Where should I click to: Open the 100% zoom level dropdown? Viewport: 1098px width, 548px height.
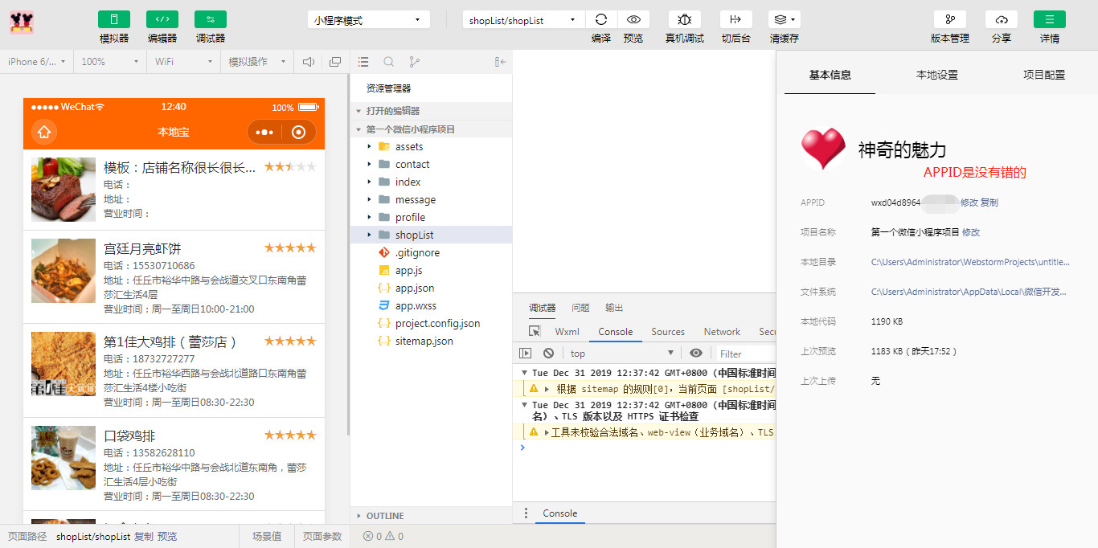[110, 62]
